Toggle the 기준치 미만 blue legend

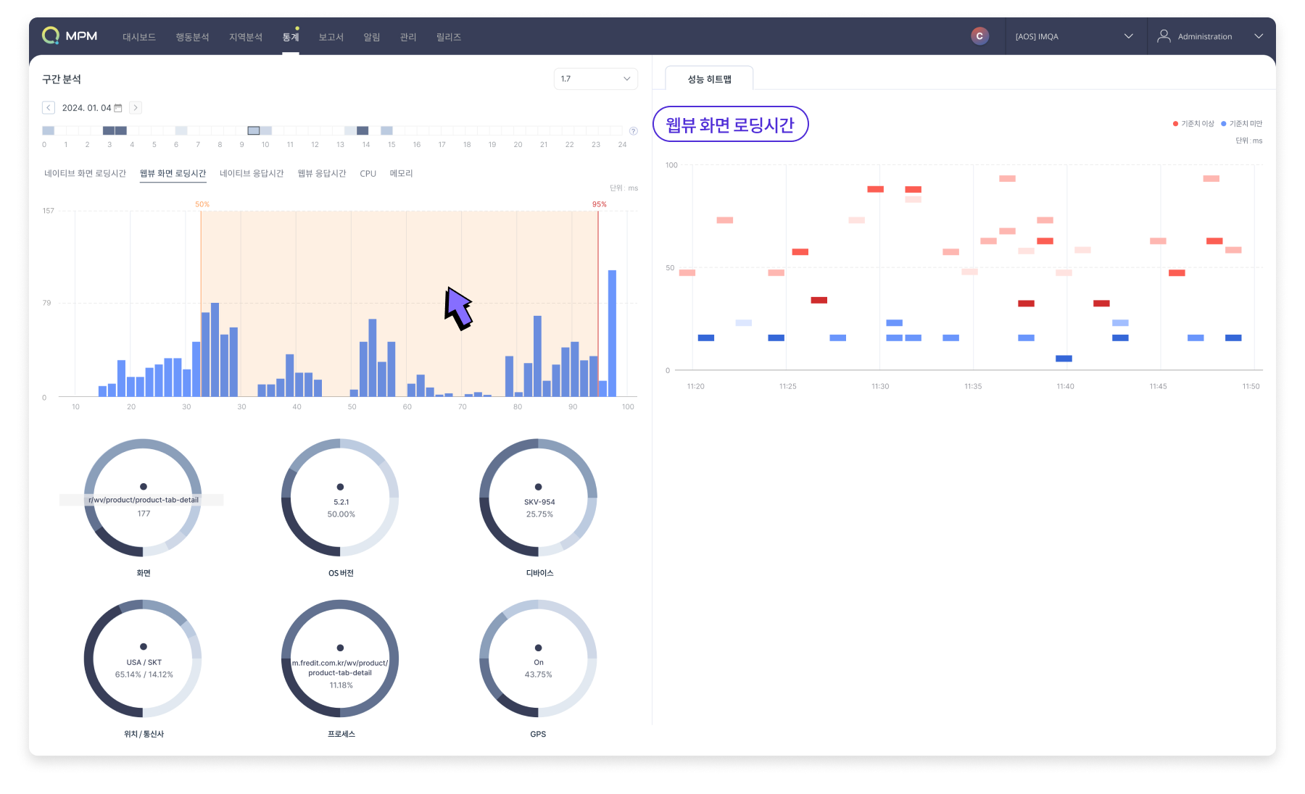pyautogui.click(x=1241, y=124)
